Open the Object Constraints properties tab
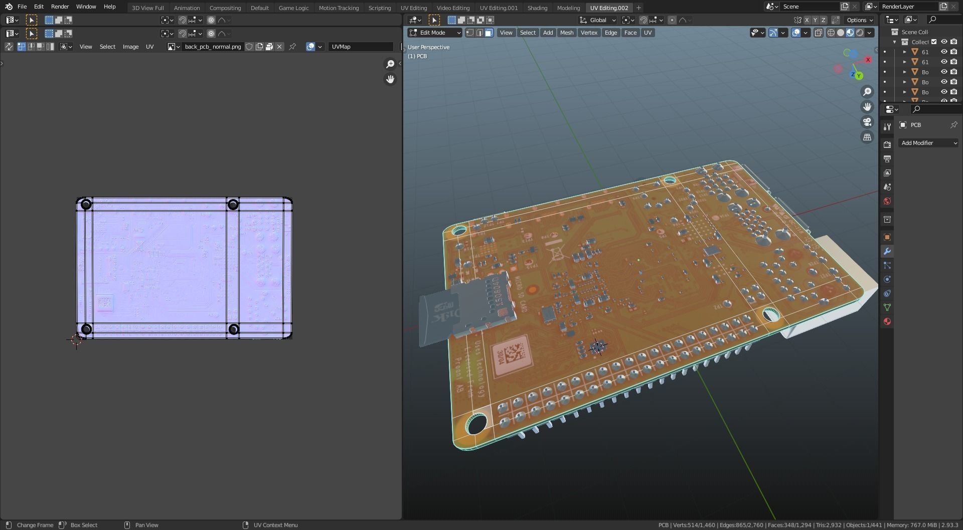 tap(887, 293)
